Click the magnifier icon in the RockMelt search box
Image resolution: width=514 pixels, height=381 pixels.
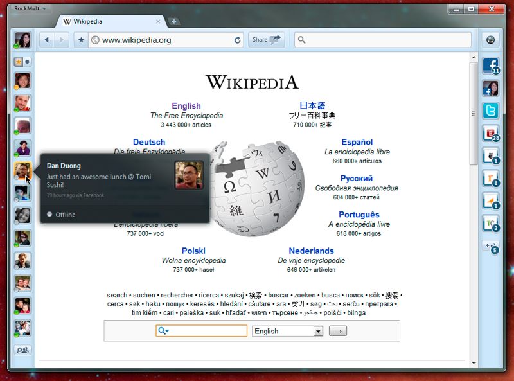301,40
